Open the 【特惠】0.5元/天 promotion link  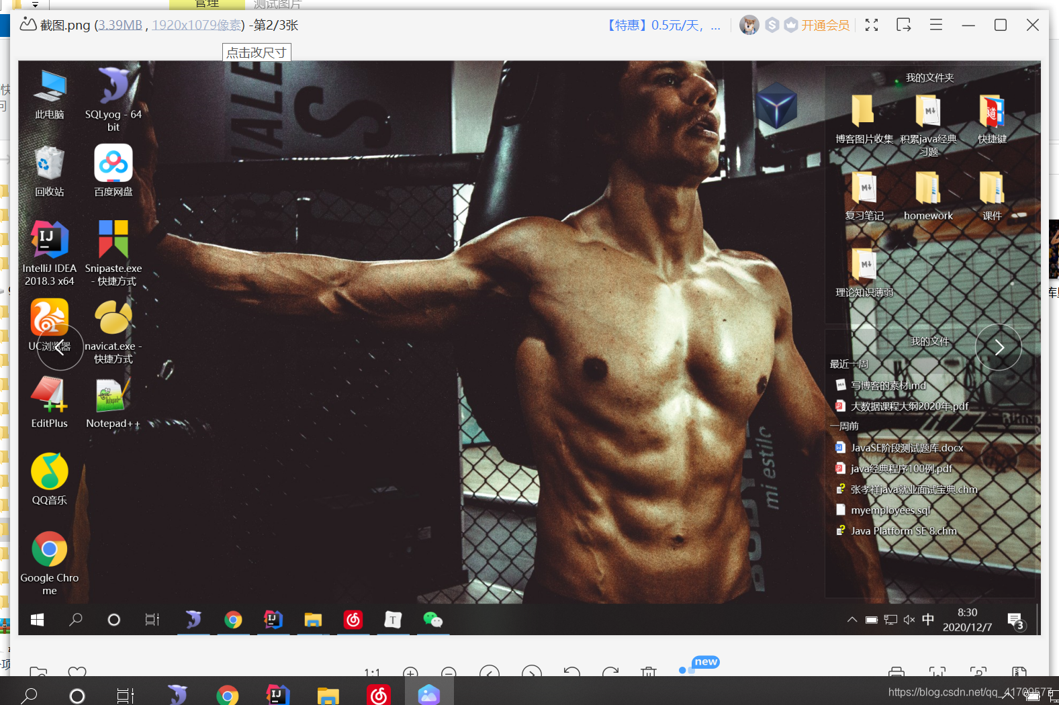663,26
